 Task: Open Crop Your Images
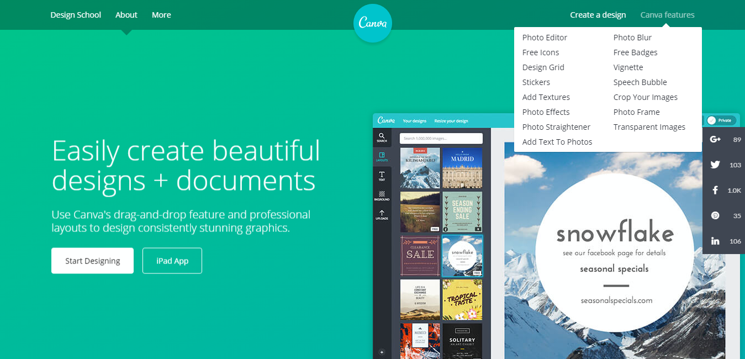(646, 97)
